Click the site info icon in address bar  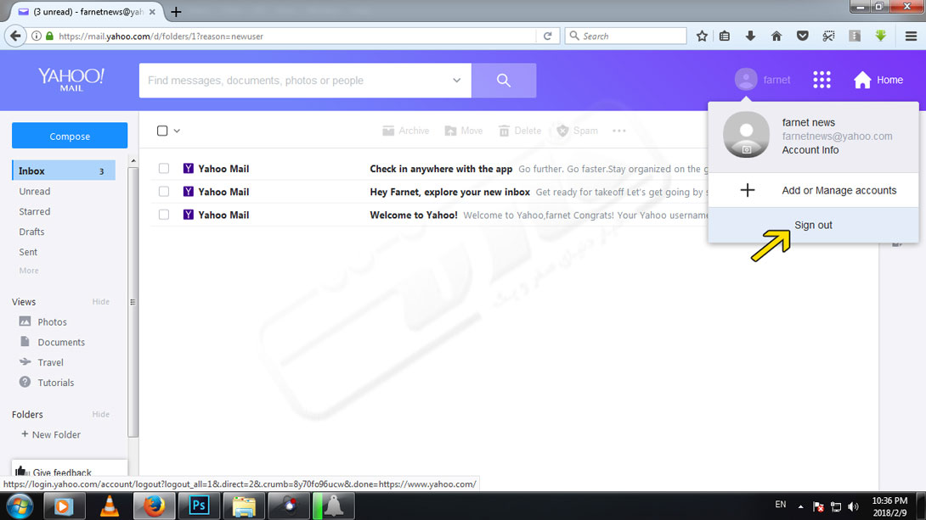coord(36,36)
